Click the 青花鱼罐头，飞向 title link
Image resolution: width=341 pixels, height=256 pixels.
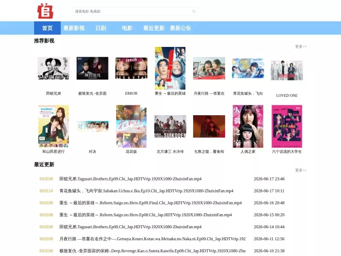248,93
